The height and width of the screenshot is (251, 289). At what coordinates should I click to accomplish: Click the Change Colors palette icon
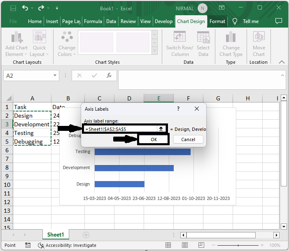[67, 38]
